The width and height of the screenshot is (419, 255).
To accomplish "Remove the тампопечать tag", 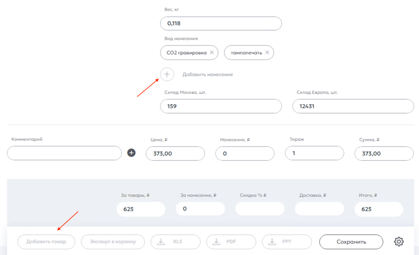I will pos(267,52).
